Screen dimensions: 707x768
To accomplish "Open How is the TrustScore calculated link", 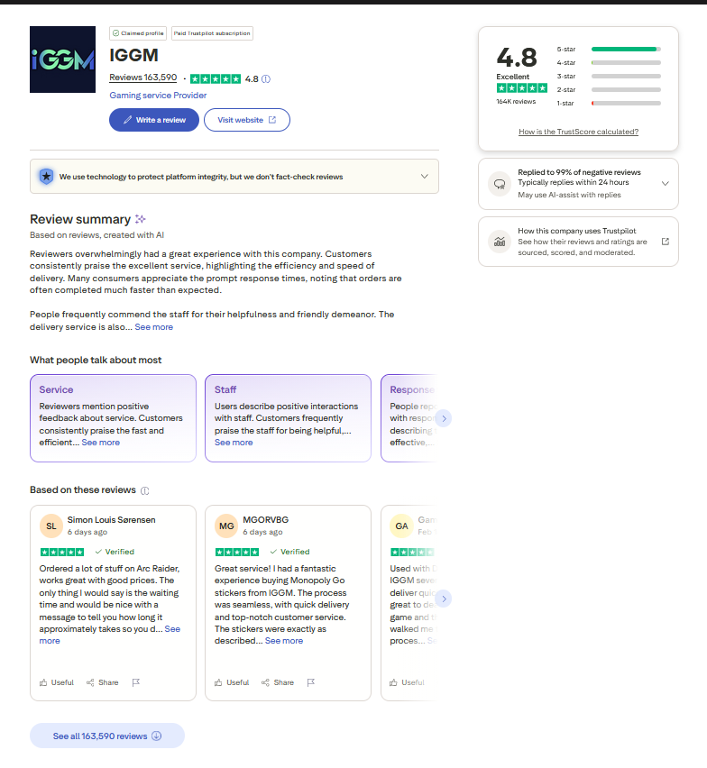I will click(x=579, y=132).
